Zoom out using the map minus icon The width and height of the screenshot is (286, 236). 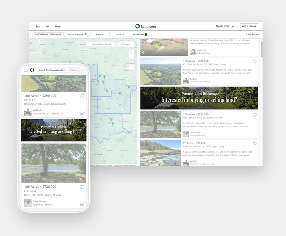point(132,57)
